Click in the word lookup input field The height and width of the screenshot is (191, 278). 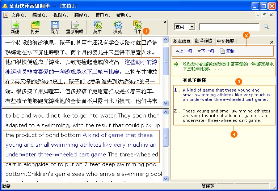(229, 27)
